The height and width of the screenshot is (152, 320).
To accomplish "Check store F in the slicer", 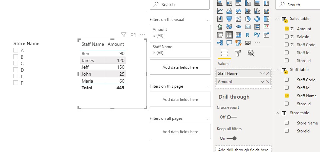I will point(16,83).
